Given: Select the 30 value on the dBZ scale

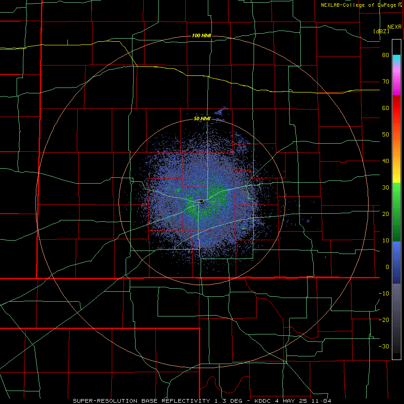Looking at the screenshot, I should tap(386, 188).
